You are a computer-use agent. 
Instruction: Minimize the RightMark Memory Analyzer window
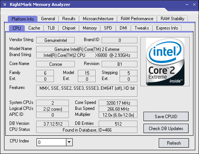(x=187, y=4)
